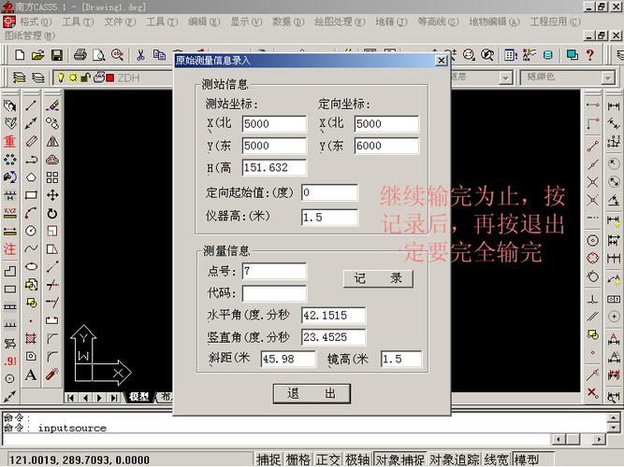
Task: Click the 点号 point number field
Action: (274, 271)
